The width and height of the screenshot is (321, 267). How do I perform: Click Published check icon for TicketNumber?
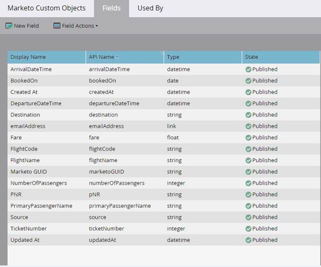click(248, 229)
